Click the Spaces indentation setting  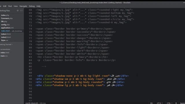[x=182, y=103]
